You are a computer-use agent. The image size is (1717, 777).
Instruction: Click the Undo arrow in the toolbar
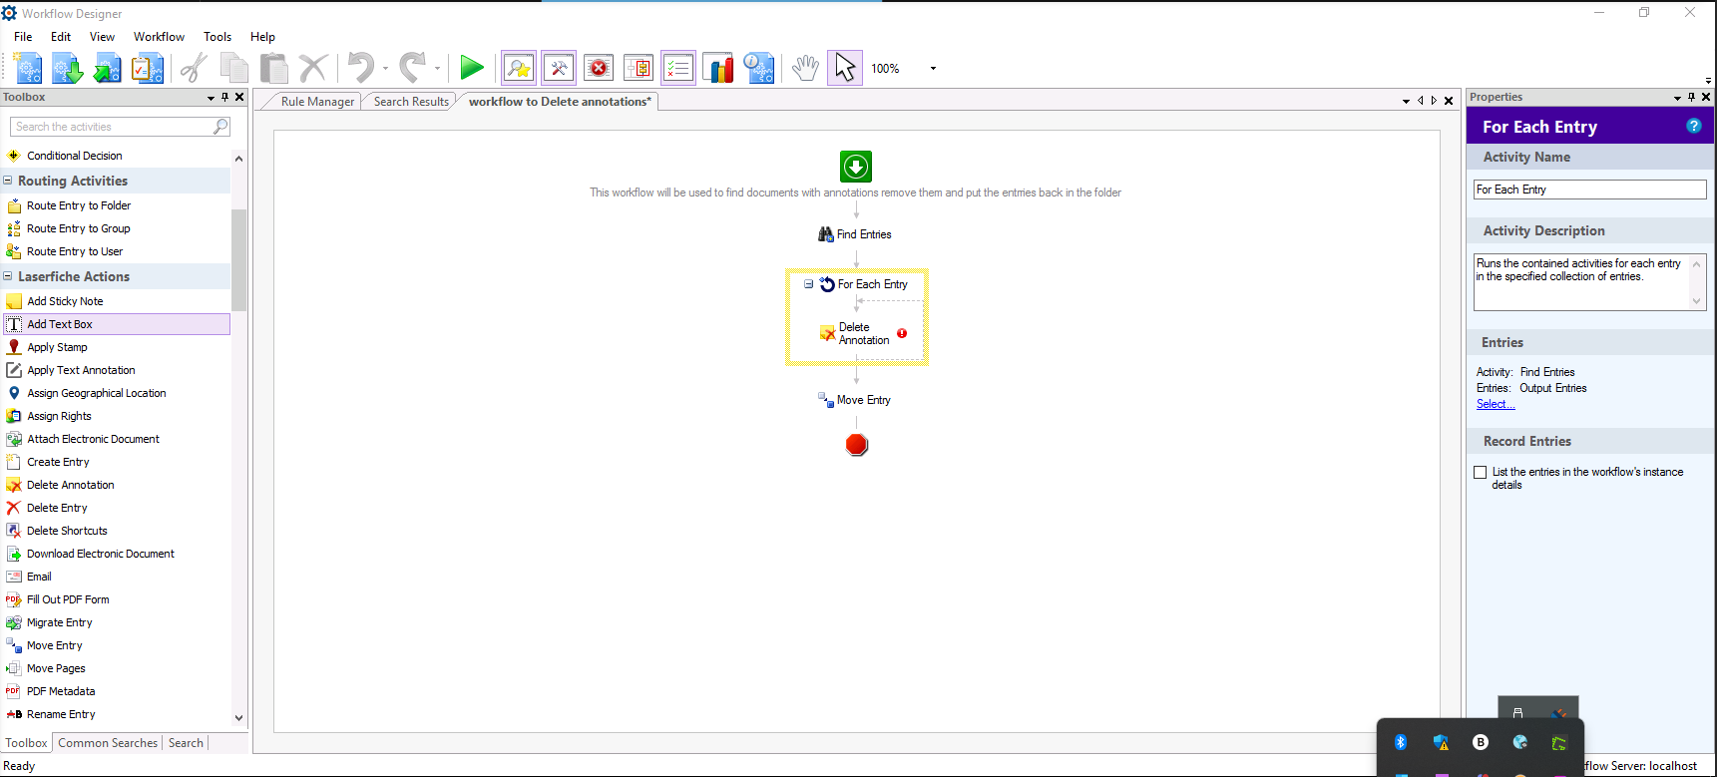pyautogui.click(x=360, y=68)
